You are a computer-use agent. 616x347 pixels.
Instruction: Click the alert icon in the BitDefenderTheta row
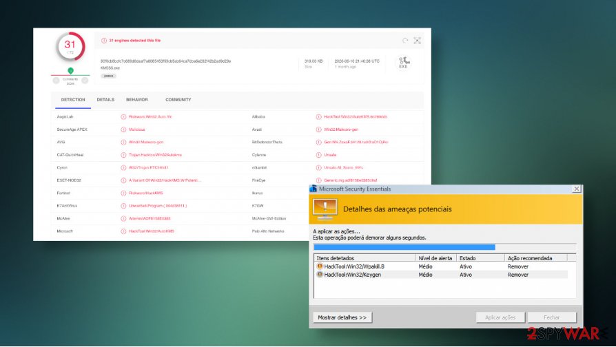click(x=318, y=142)
